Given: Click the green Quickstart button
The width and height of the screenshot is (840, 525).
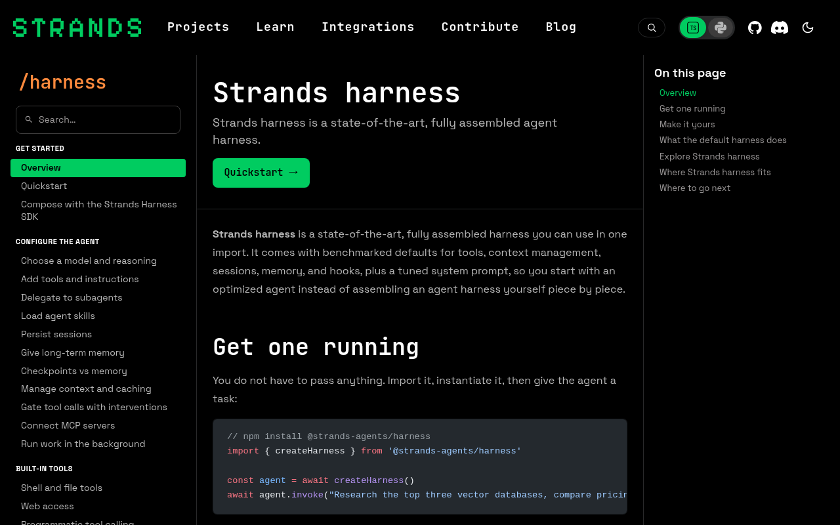Looking at the screenshot, I should click(261, 173).
